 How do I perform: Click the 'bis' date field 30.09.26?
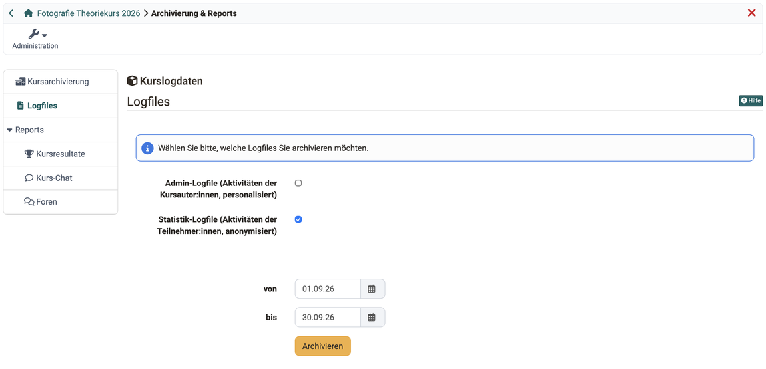(x=328, y=317)
